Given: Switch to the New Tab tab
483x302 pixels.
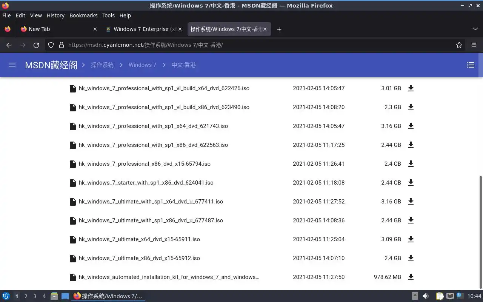Looking at the screenshot, I should [x=58, y=29].
